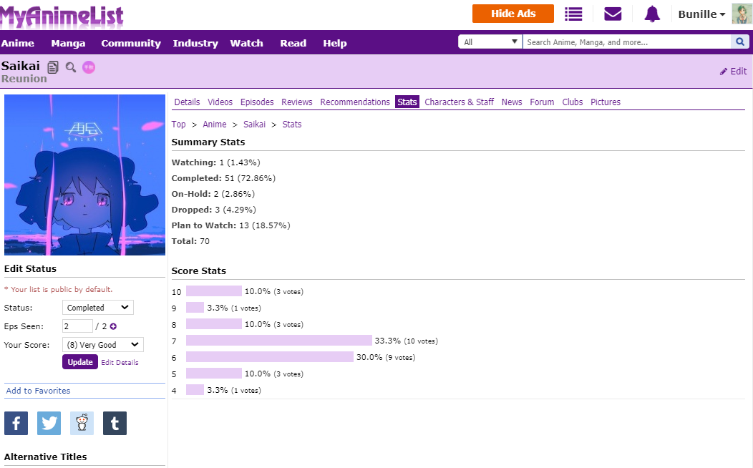This screenshot has height=468, width=753.
Task: Open the Your Score dropdown
Action: pos(102,345)
